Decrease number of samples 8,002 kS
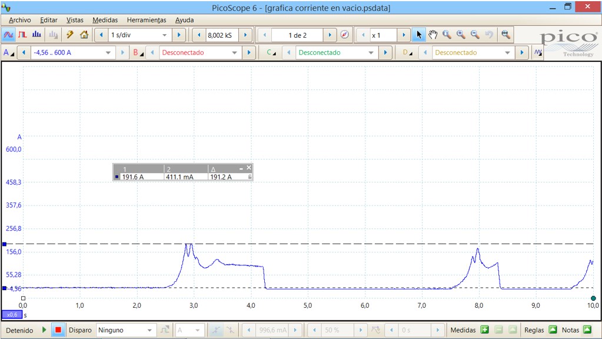The height and width of the screenshot is (339, 602). (x=199, y=35)
